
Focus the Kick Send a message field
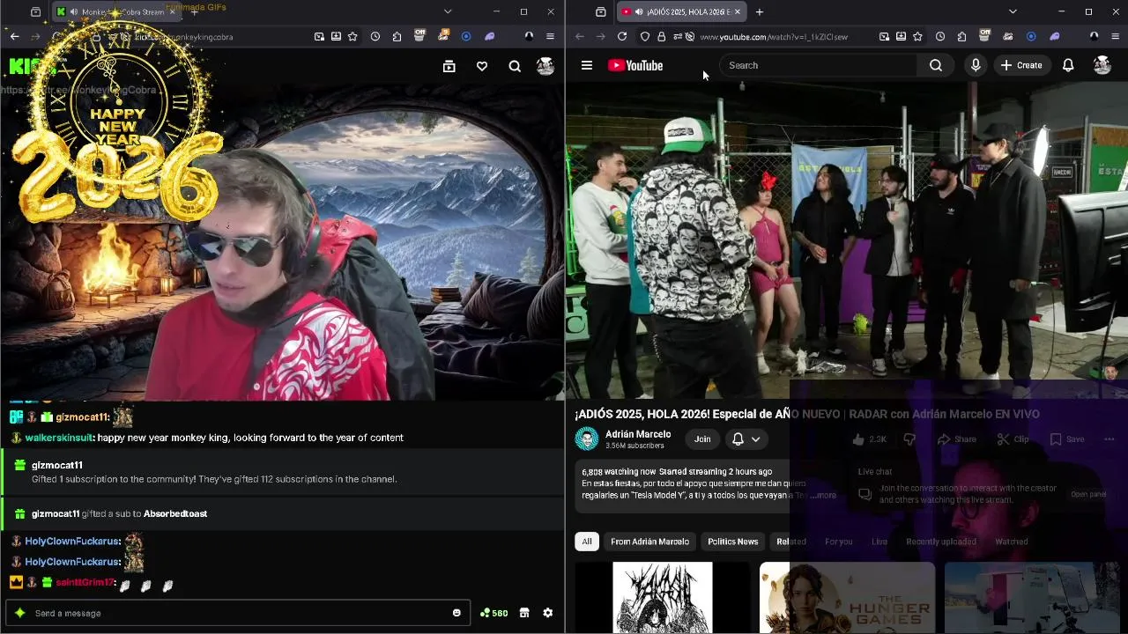pos(238,613)
